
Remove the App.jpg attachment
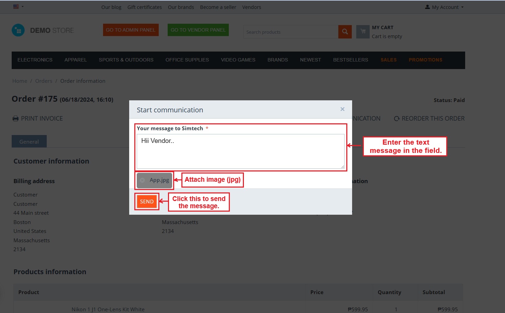pos(143,180)
